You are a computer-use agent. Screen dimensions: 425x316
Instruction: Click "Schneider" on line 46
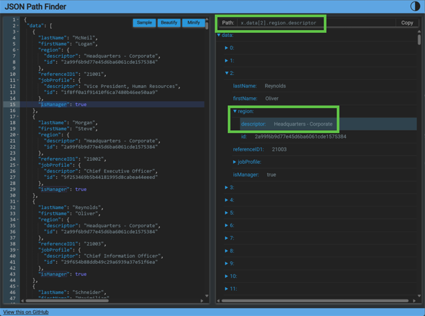[x=88, y=293]
